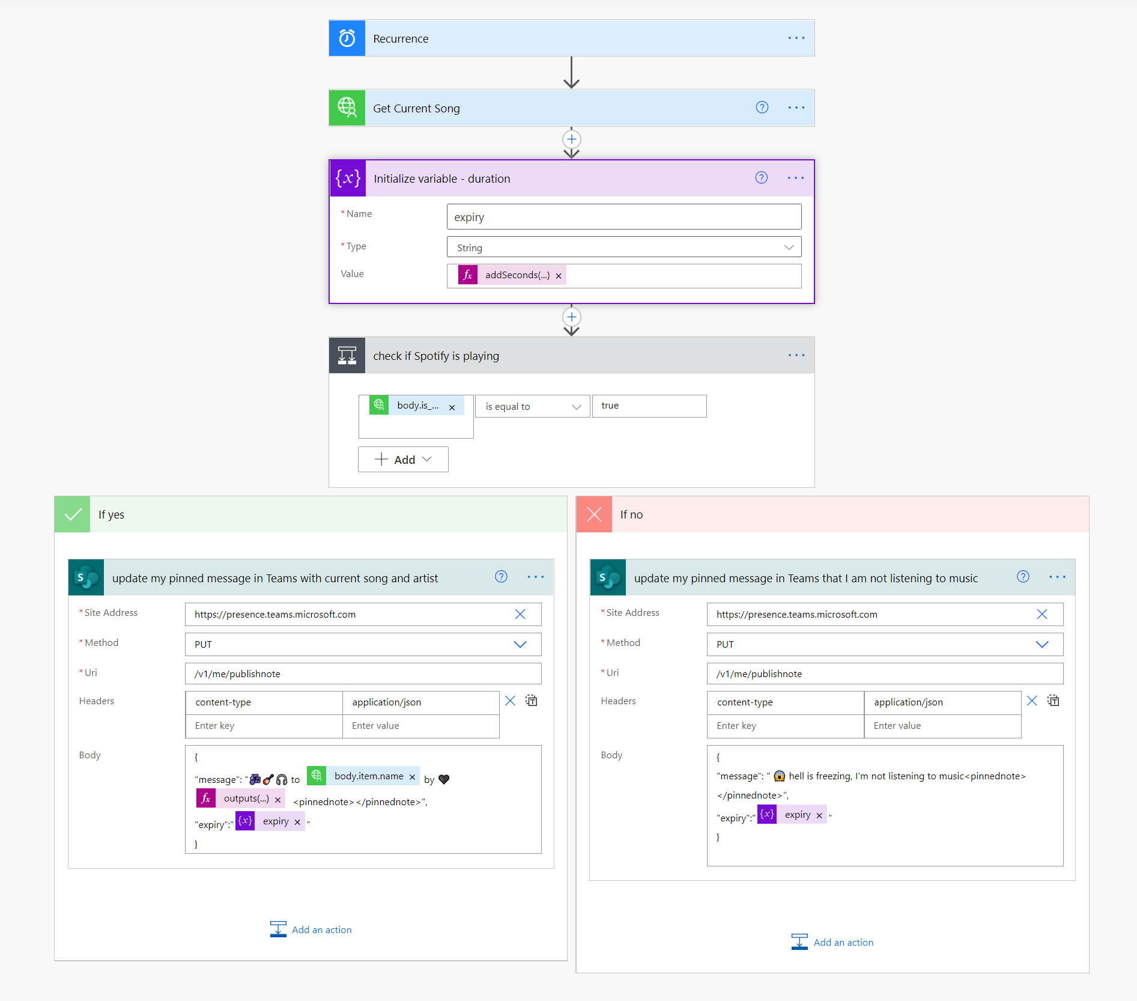Click Add an action in the If no branch
This screenshot has width=1137, height=1001.
point(832,942)
